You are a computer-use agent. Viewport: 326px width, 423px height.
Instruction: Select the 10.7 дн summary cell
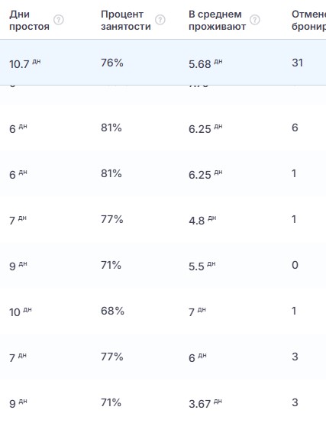coord(24,63)
